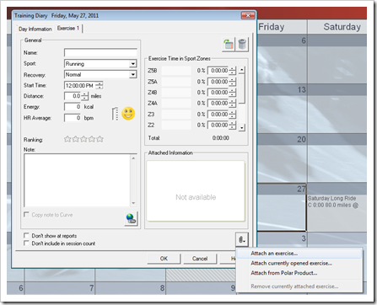Screen dimensions: 377x305
Task: Click the HR Average bpm field
Action: click(x=73, y=118)
